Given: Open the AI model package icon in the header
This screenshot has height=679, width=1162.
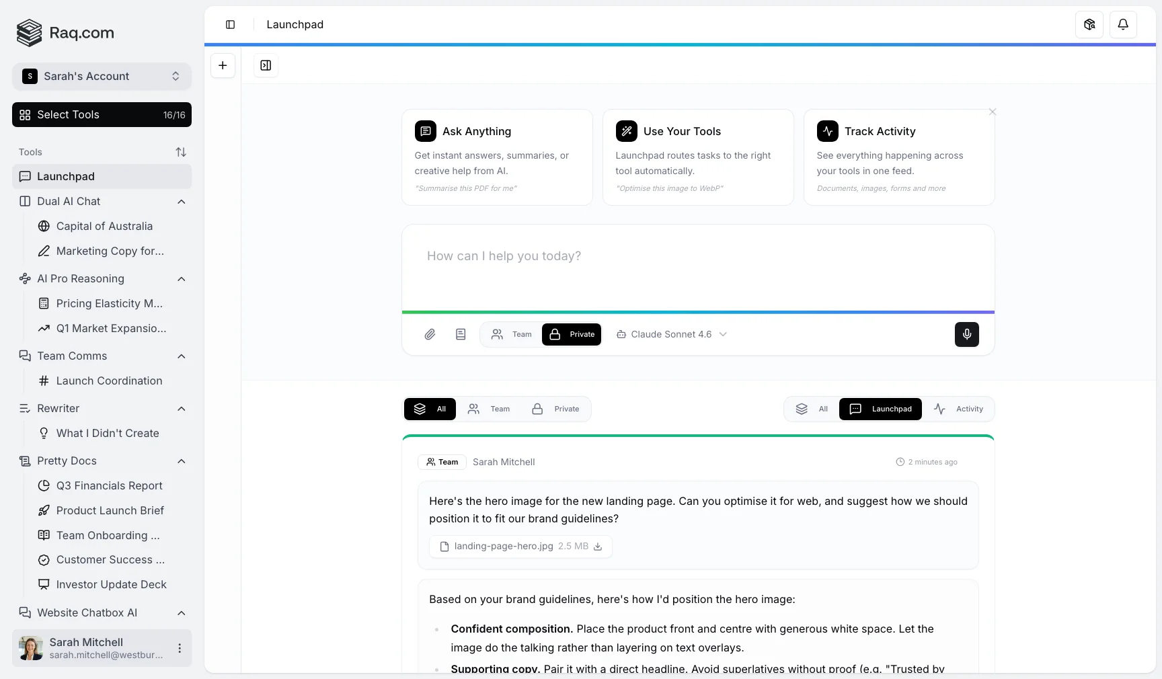Looking at the screenshot, I should coord(1089,25).
